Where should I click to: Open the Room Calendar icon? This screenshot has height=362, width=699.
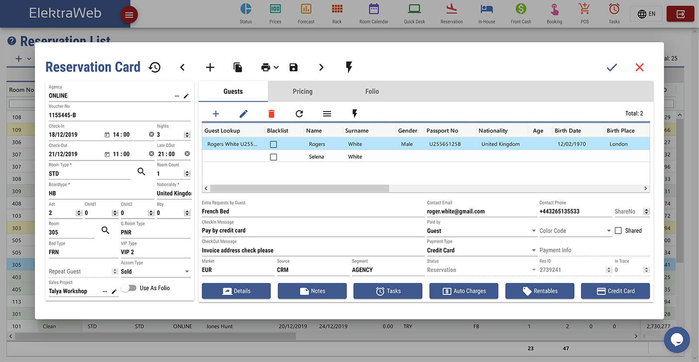click(x=374, y=9)
